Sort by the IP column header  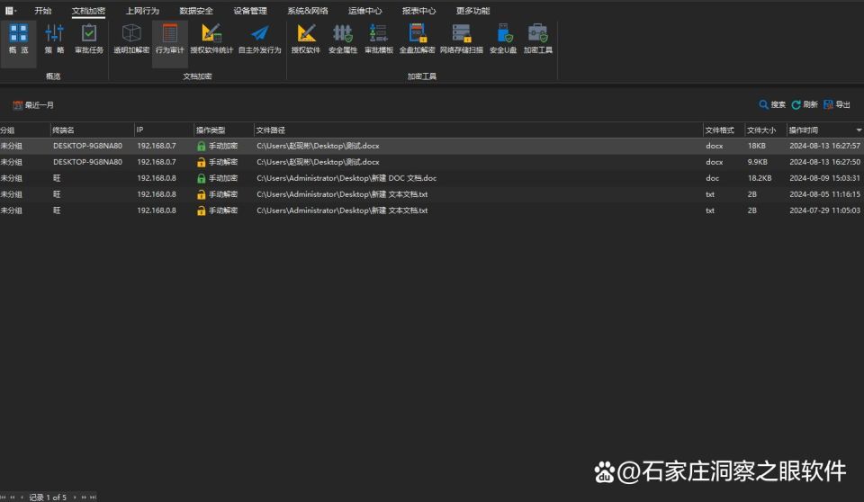pos(164,130)
